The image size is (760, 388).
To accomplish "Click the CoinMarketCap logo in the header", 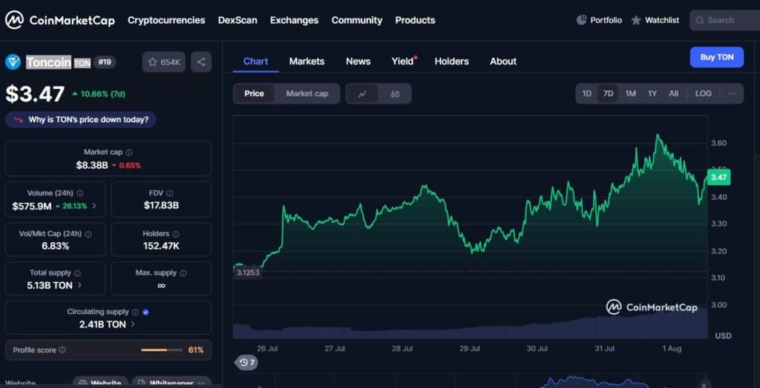I will click(x=60, y=20).
